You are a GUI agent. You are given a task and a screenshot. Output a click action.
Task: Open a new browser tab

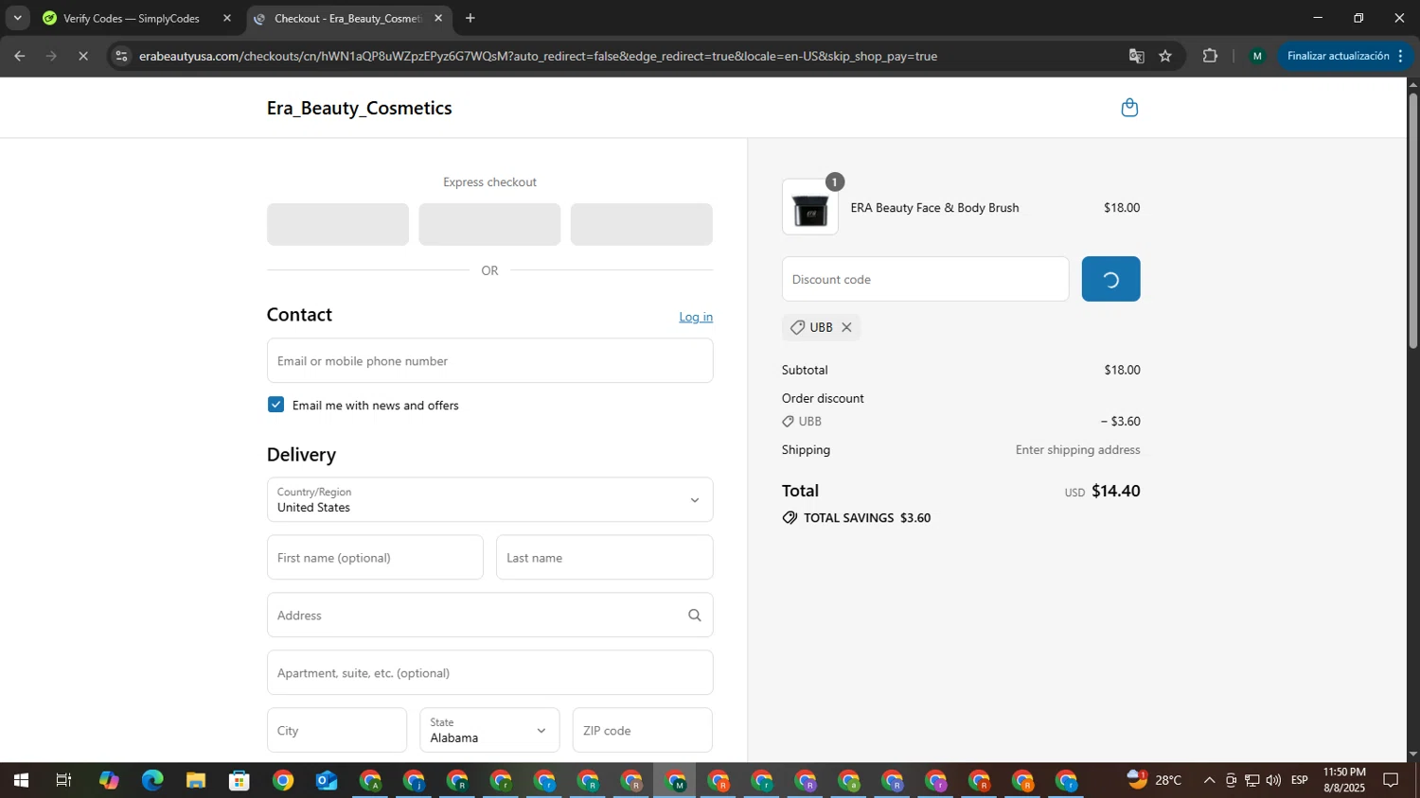click(x=470, y=18)
